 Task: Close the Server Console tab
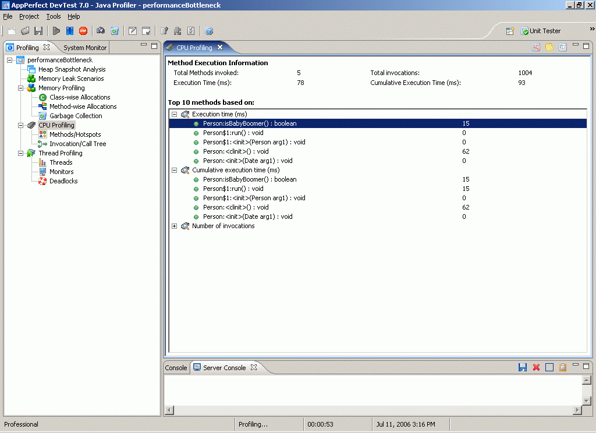point(254,367)
